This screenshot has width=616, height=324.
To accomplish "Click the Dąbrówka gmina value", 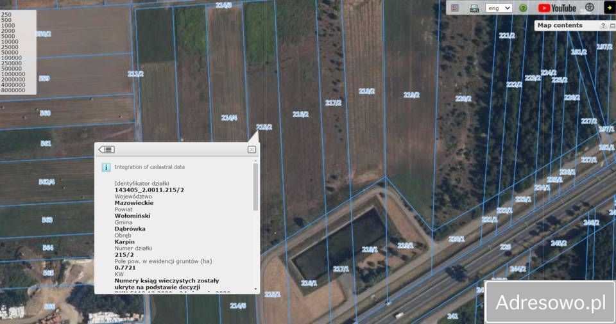I will pyautogui.click(x=130, y=229).
